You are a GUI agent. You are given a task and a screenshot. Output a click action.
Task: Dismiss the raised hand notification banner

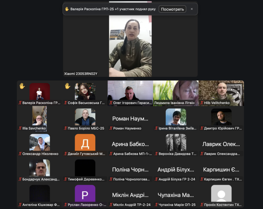click(192, 9)
